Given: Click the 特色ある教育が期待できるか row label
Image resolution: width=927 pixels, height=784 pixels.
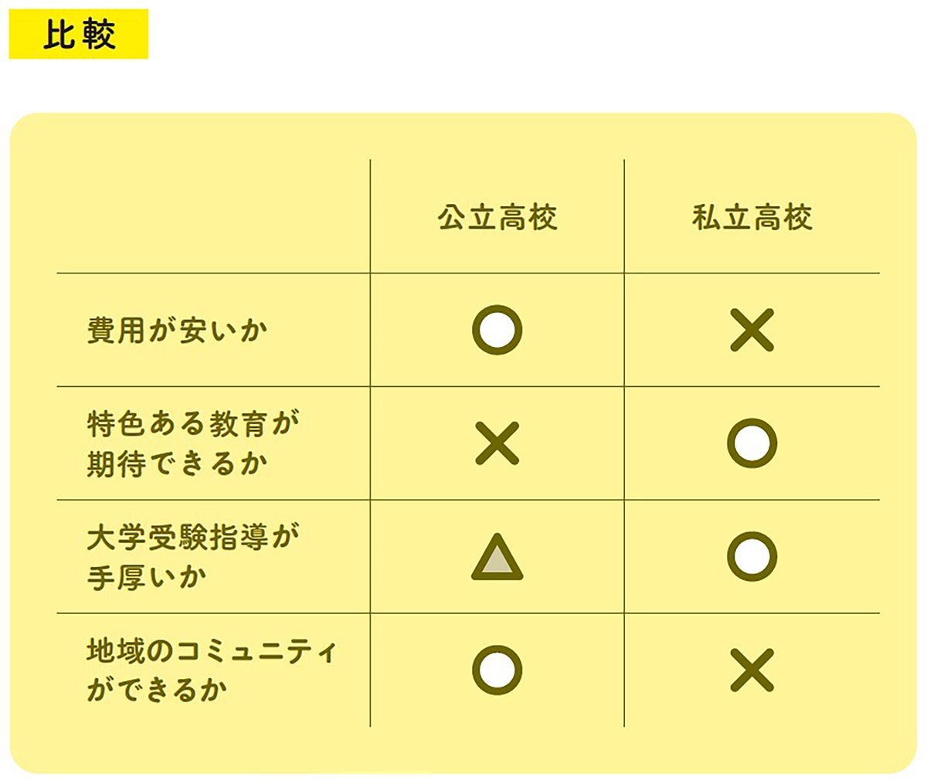Looking at the screenshot, I should point(193,443).
